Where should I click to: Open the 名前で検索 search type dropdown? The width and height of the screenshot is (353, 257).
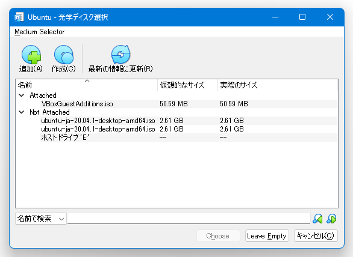tap(41, 219)
